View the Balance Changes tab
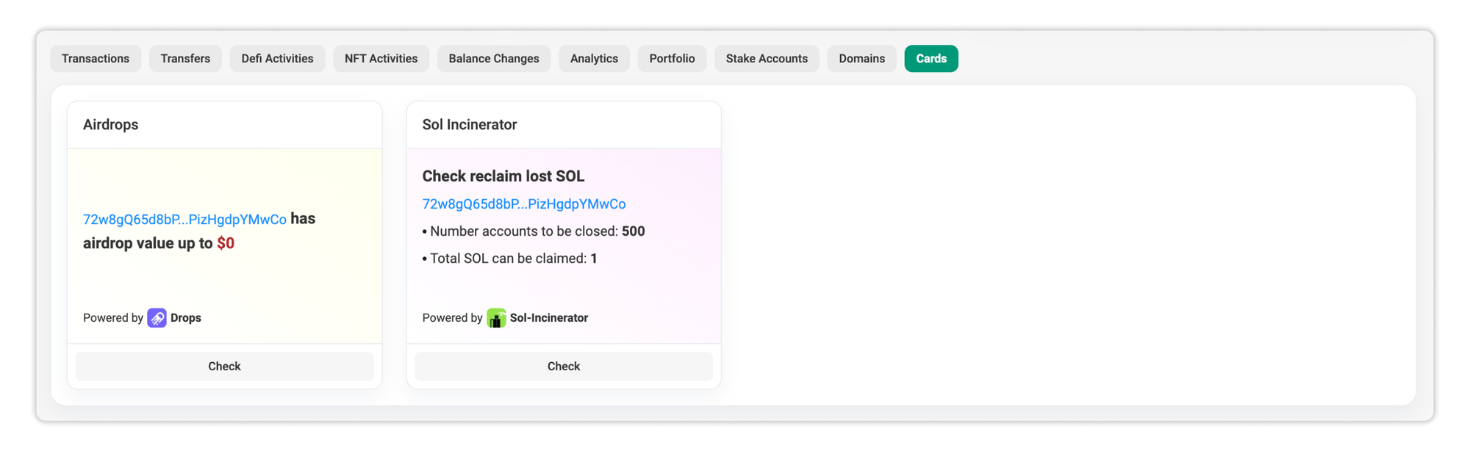 pyautogui.click(x=494, y=59)
